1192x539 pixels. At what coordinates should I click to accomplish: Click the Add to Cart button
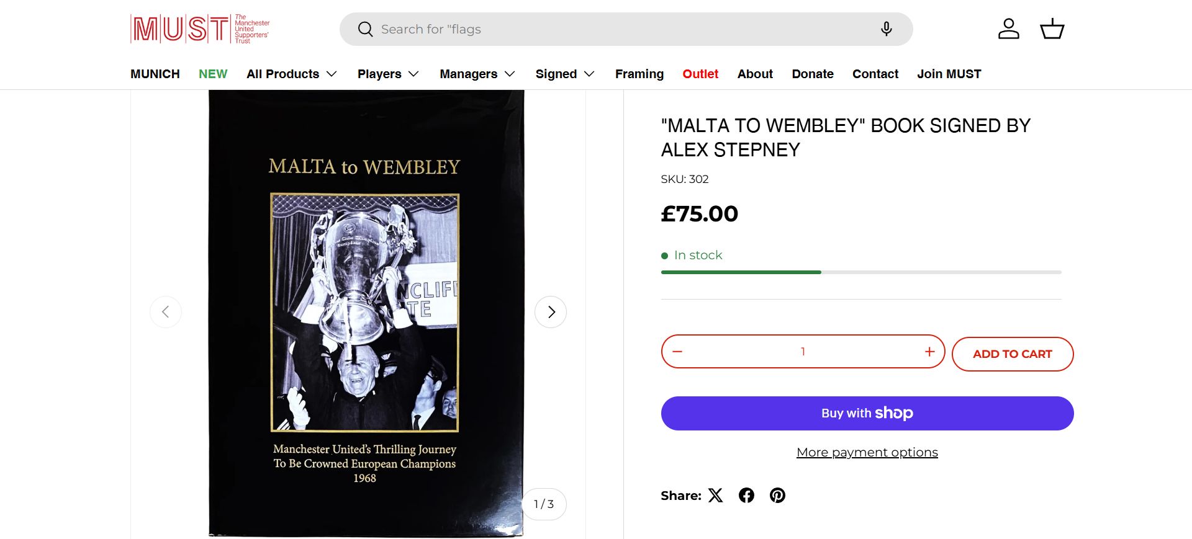(x=1012, y=354)
